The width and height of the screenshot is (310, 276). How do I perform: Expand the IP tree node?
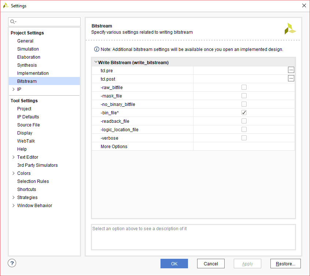coord(13,89)
